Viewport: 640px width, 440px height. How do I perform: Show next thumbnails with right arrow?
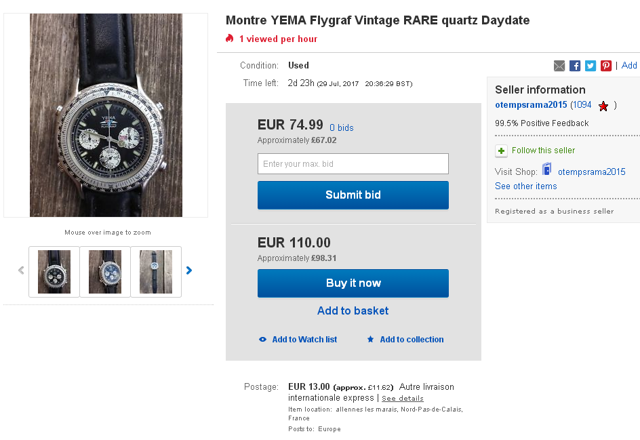click(189, 271)
